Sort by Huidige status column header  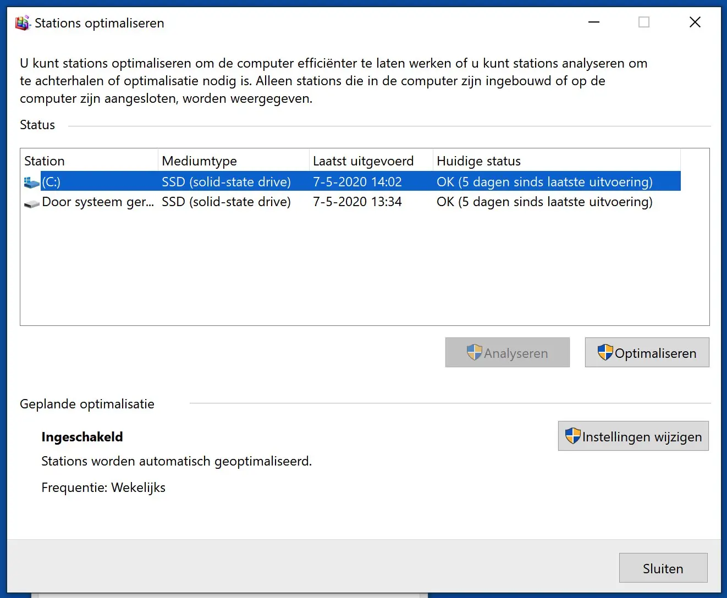tap(557, 161)
